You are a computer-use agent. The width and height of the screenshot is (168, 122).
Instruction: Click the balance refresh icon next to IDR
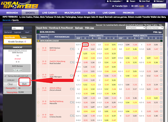[148, 6]
